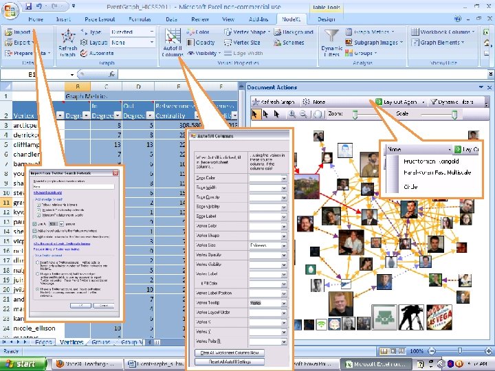Image resolution: width=495 pixels, height=371 pixels.
Task: Click the zoom out magnifier in graph pane
Action: click(303, 114)
